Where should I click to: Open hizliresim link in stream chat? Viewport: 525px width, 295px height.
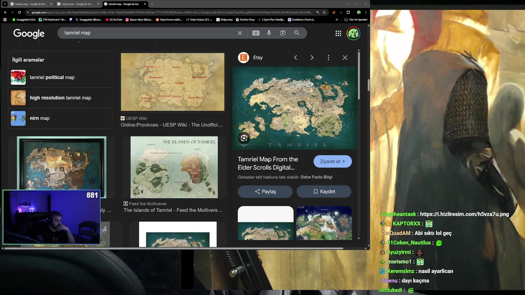(464, 214)
